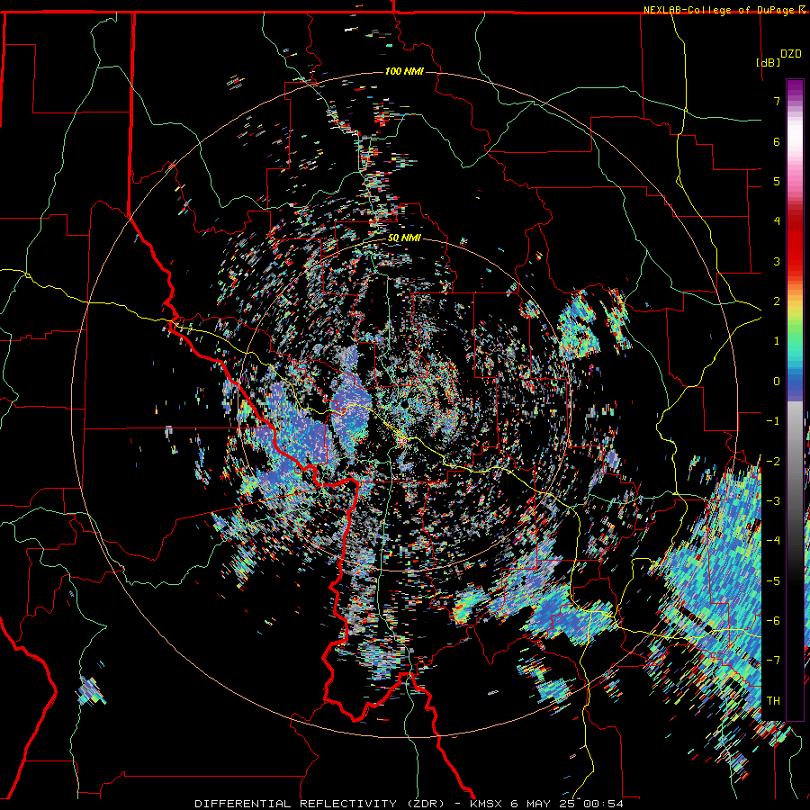Viewport: 810px width, 810px height.
Task: Select the -3 dB tick label
Action: pyautogui.click(x=773, y=500)
